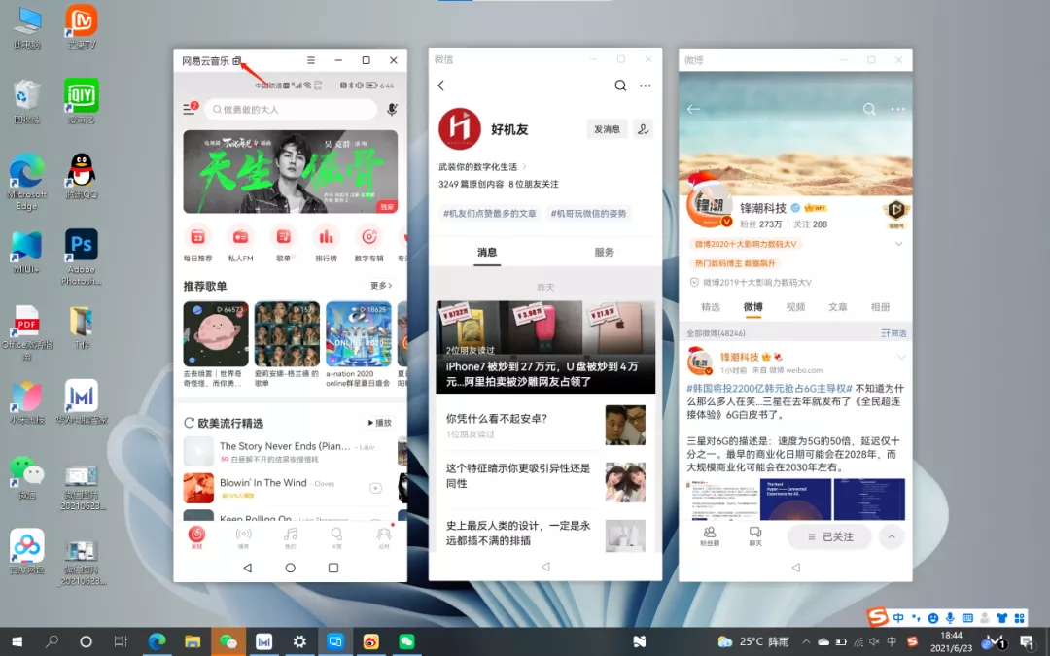1050x656 pixels.
Task: Switch to the 文章 tab in Weibo
Action: 838,307
